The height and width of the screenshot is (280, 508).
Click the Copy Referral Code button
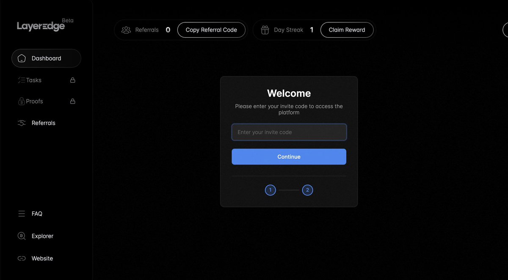click(211, 30)
